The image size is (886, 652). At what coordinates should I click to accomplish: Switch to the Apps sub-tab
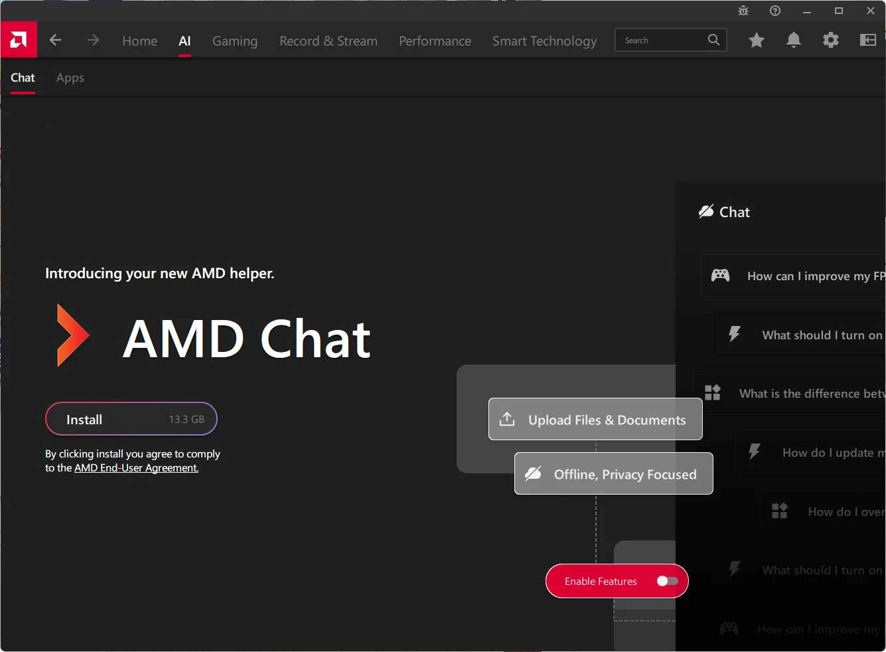pos(70,78)
